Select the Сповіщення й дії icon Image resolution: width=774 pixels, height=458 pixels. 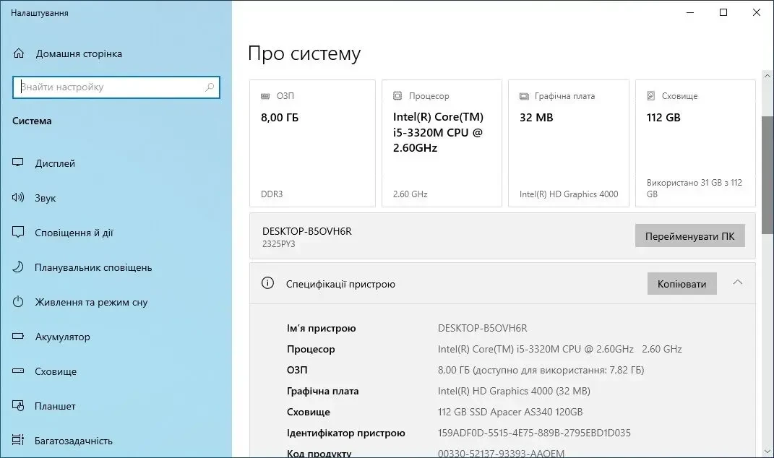18,232
